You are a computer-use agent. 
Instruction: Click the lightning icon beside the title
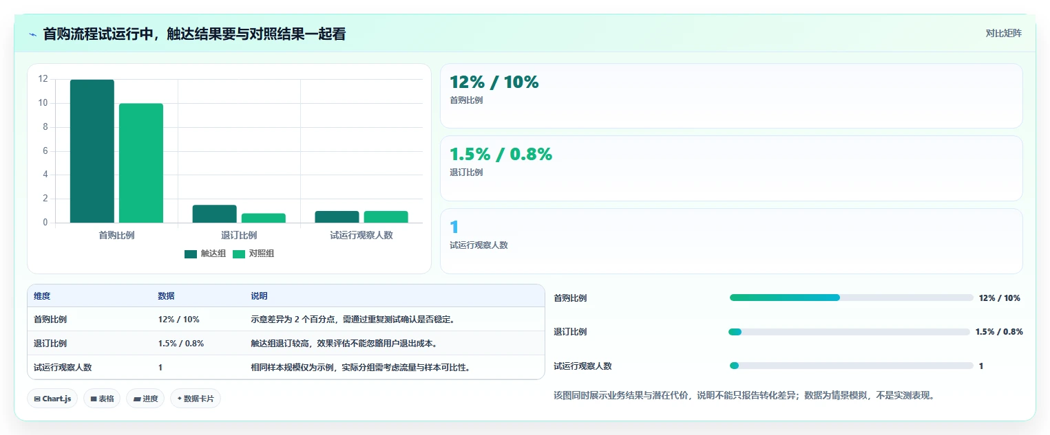pos(32,34)
